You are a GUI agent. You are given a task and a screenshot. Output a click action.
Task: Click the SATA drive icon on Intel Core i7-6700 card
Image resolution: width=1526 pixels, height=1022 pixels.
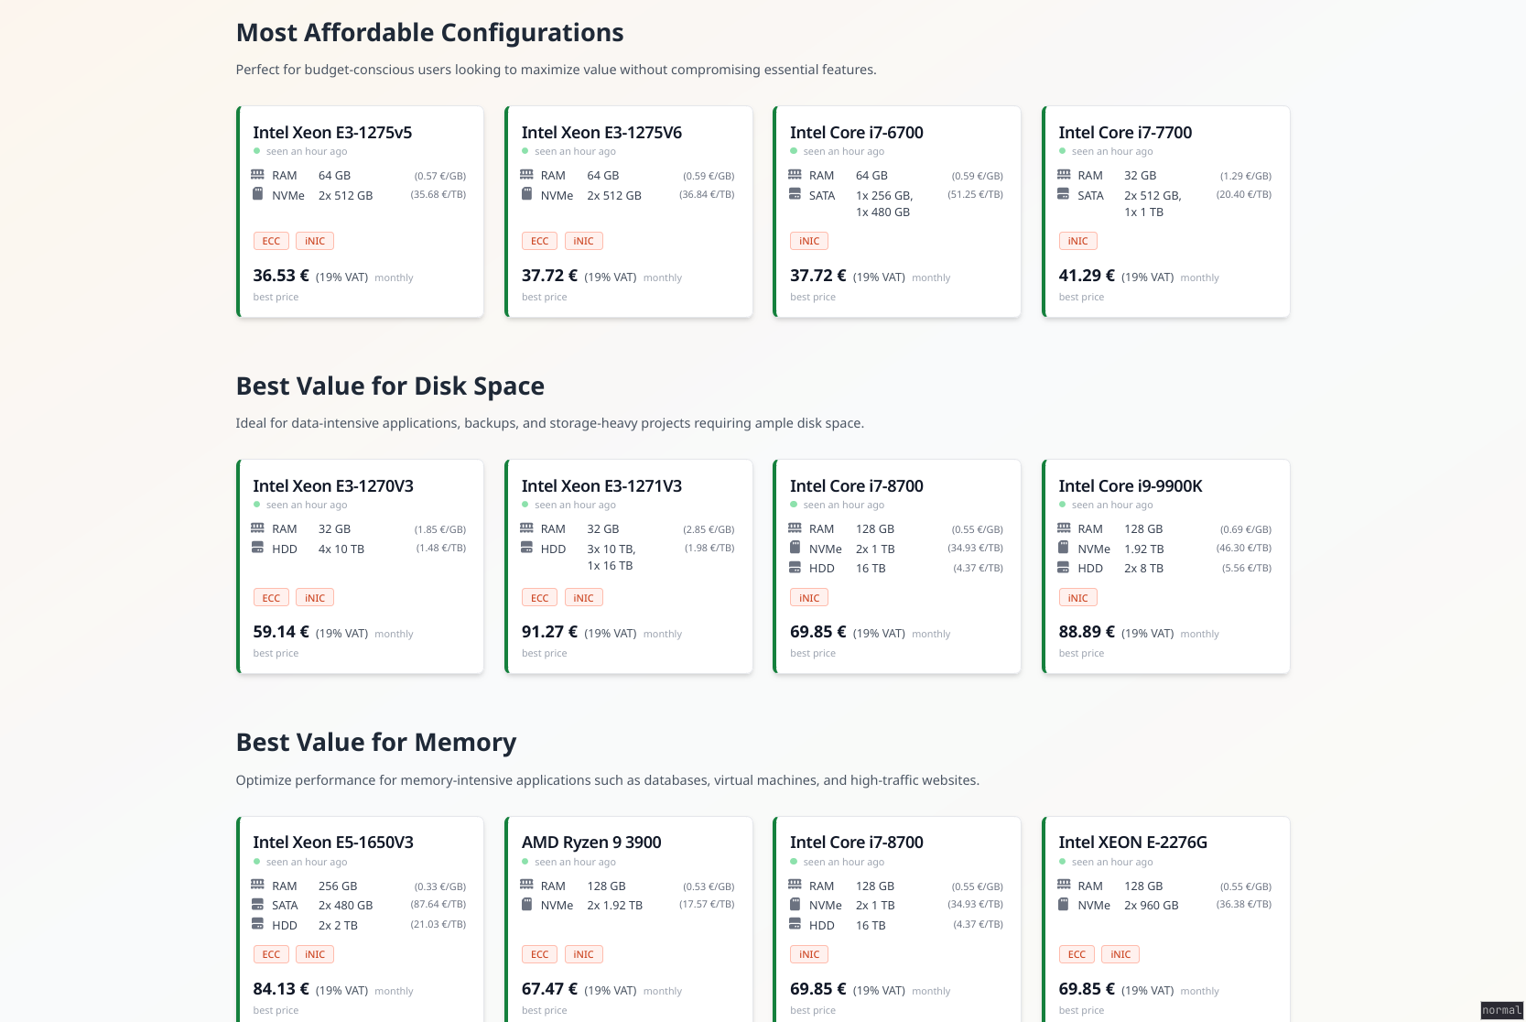[794, 193]
